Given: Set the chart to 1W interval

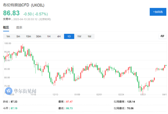Looking at the screenshot, I should pyautogui.click(x=79, y=36).
